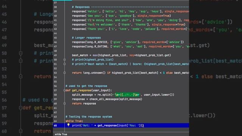Click 'I\'m doing fine, and you?' string on line 41

click(109, 20)
